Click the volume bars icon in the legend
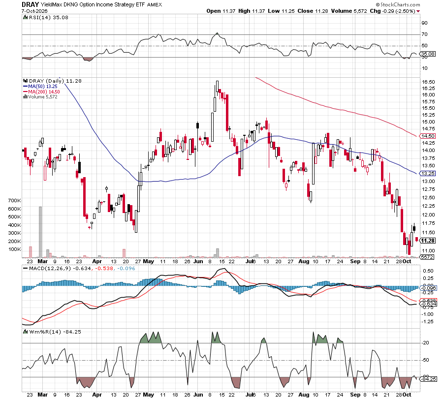This screenshot has width=443, height=399. point(25,97)
